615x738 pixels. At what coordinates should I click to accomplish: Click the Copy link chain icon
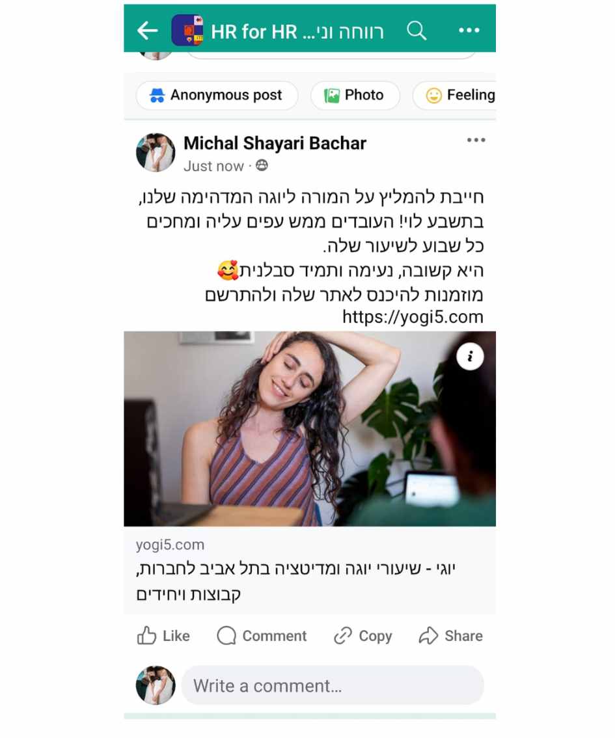click(343, 635)
